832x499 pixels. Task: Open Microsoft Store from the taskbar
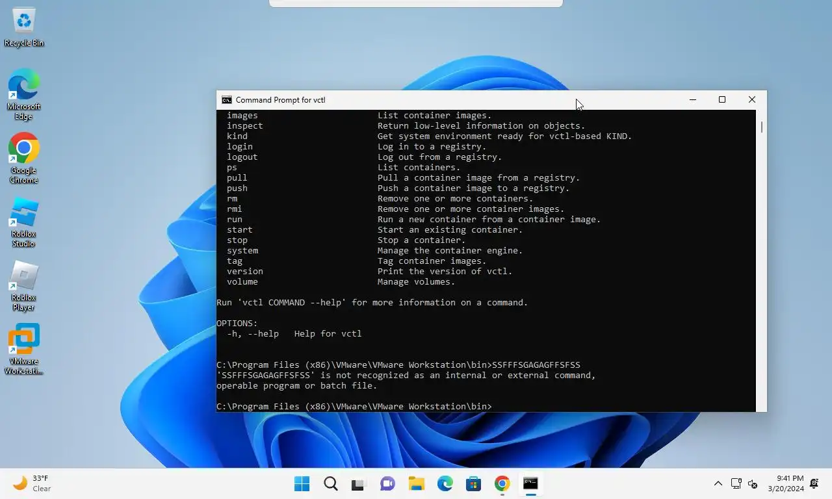473,483
